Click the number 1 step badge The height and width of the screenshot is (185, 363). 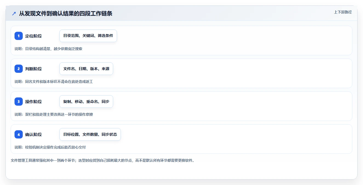pyautogui.click(x=19, y=36)
